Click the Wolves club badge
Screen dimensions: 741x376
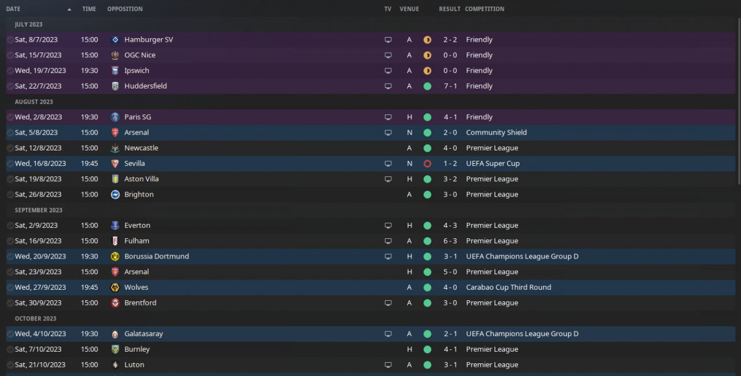[115, 287]
